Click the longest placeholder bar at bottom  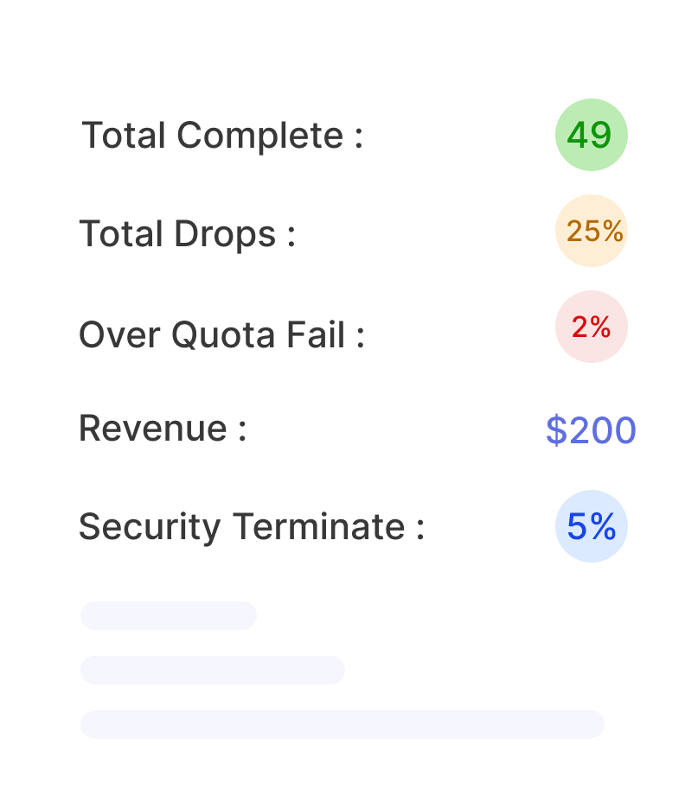pos(342,724)
